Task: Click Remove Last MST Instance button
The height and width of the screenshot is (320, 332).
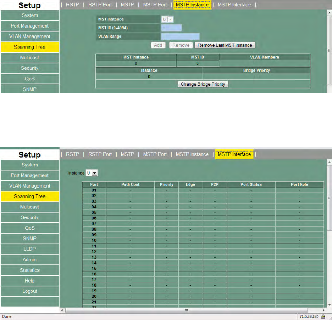Action: tap(225, 45)
